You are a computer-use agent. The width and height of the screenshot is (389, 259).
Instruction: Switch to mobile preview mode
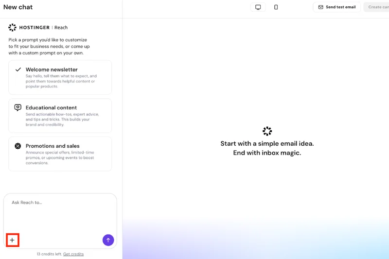276,7
